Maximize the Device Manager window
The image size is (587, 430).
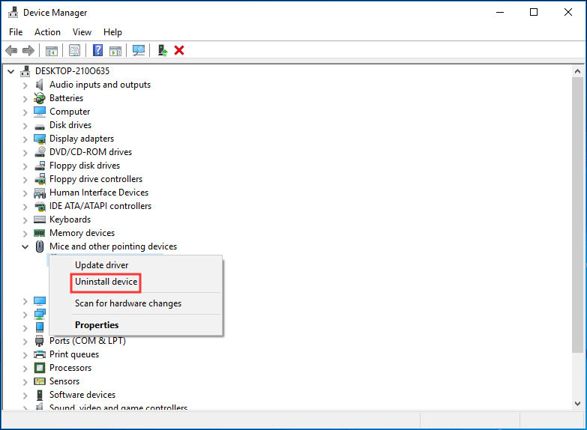pyautogui.click(x=534, y=12)
